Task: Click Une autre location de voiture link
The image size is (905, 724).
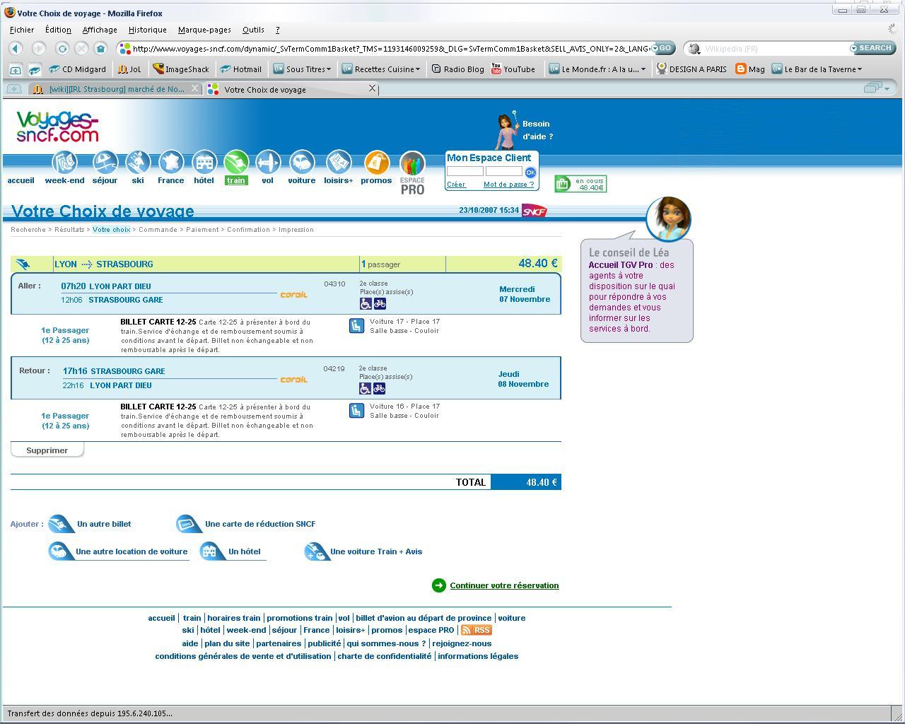Action: tap(132, 551)
